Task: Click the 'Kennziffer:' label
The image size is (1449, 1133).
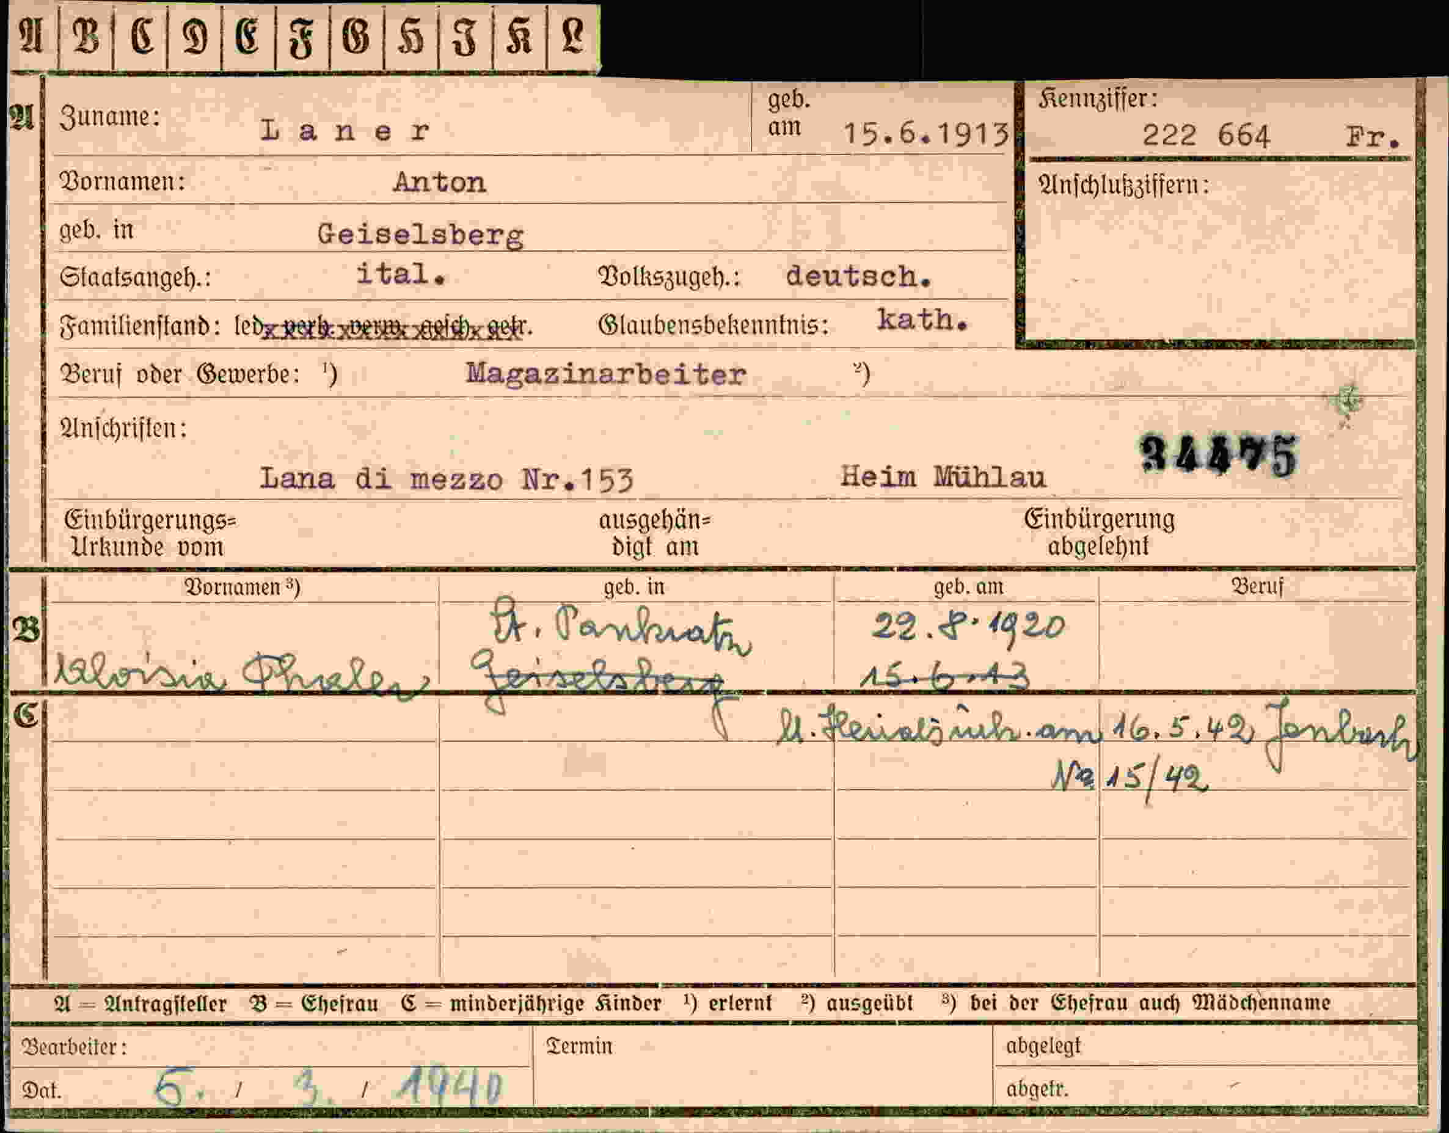Action: pyautogui.click(x=1098, y=100)
